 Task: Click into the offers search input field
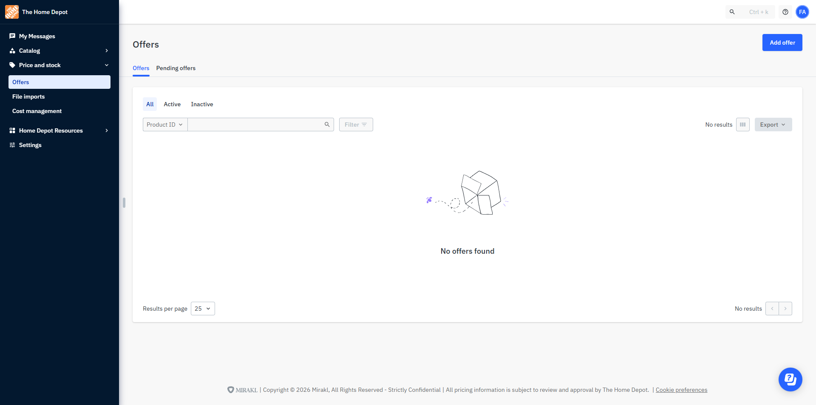(255, 125)
